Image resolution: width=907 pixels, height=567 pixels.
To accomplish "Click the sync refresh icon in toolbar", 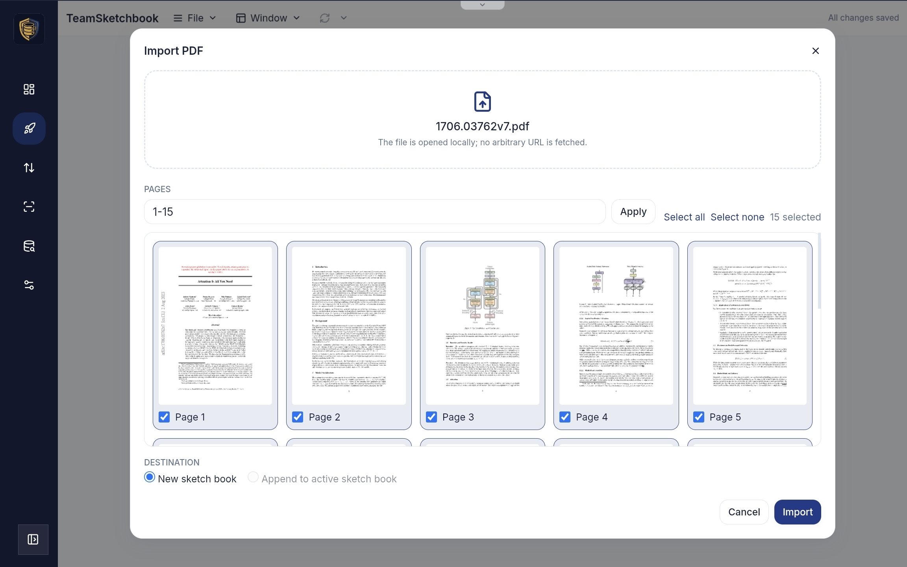I will [x=325, y=18].
